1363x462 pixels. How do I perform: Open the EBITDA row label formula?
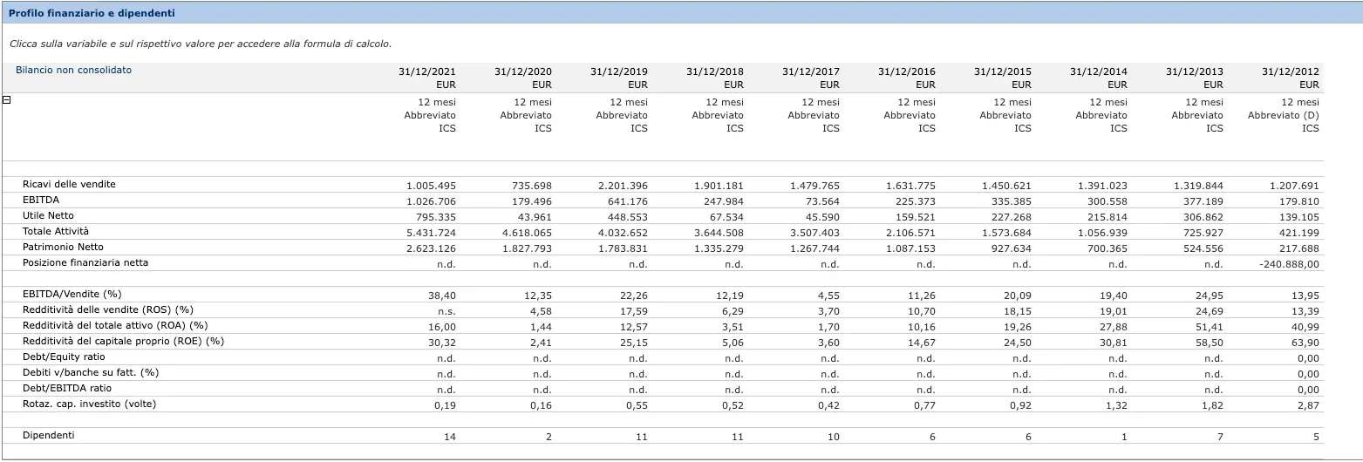[x=41, y=200]
